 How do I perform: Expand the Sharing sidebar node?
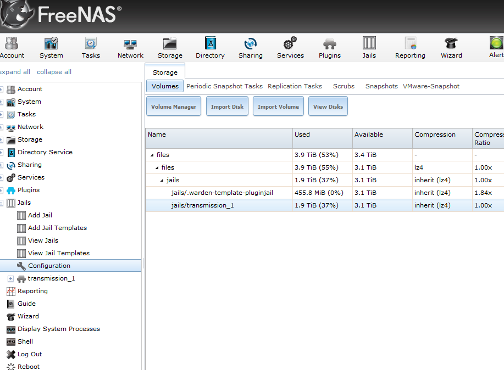1,165
